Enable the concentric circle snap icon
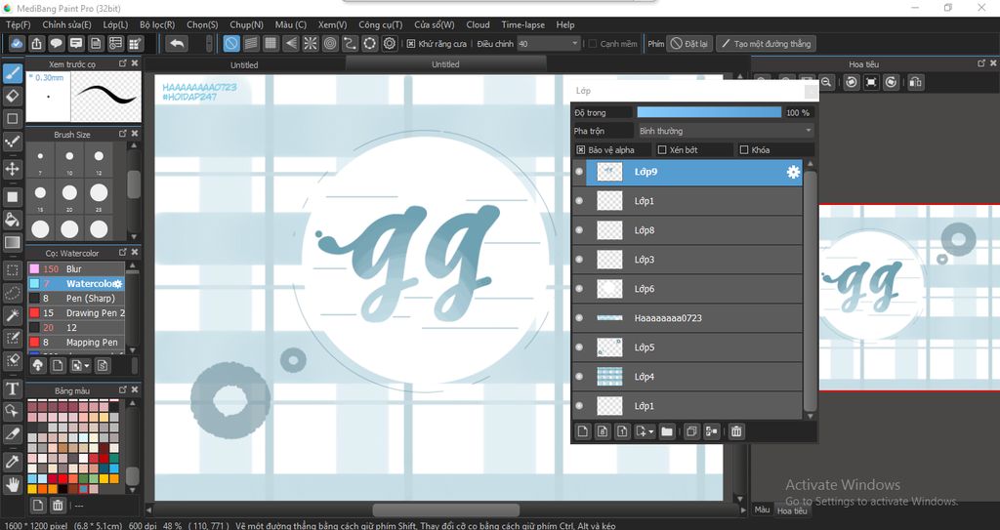This screenshot has width=1000, height=530. (330, 43)
